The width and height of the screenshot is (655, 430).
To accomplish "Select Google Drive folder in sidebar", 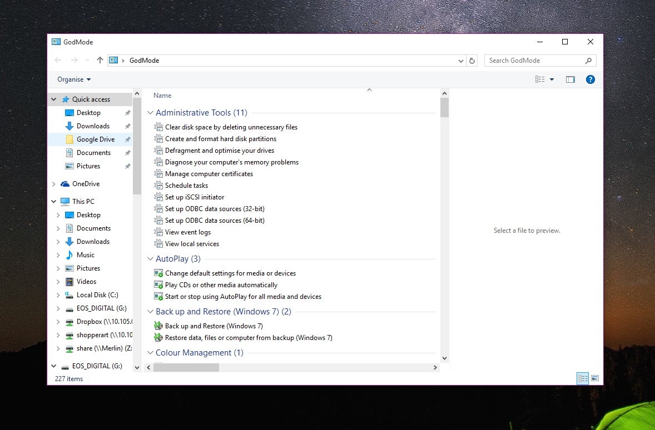I will (x=91, y=139).
